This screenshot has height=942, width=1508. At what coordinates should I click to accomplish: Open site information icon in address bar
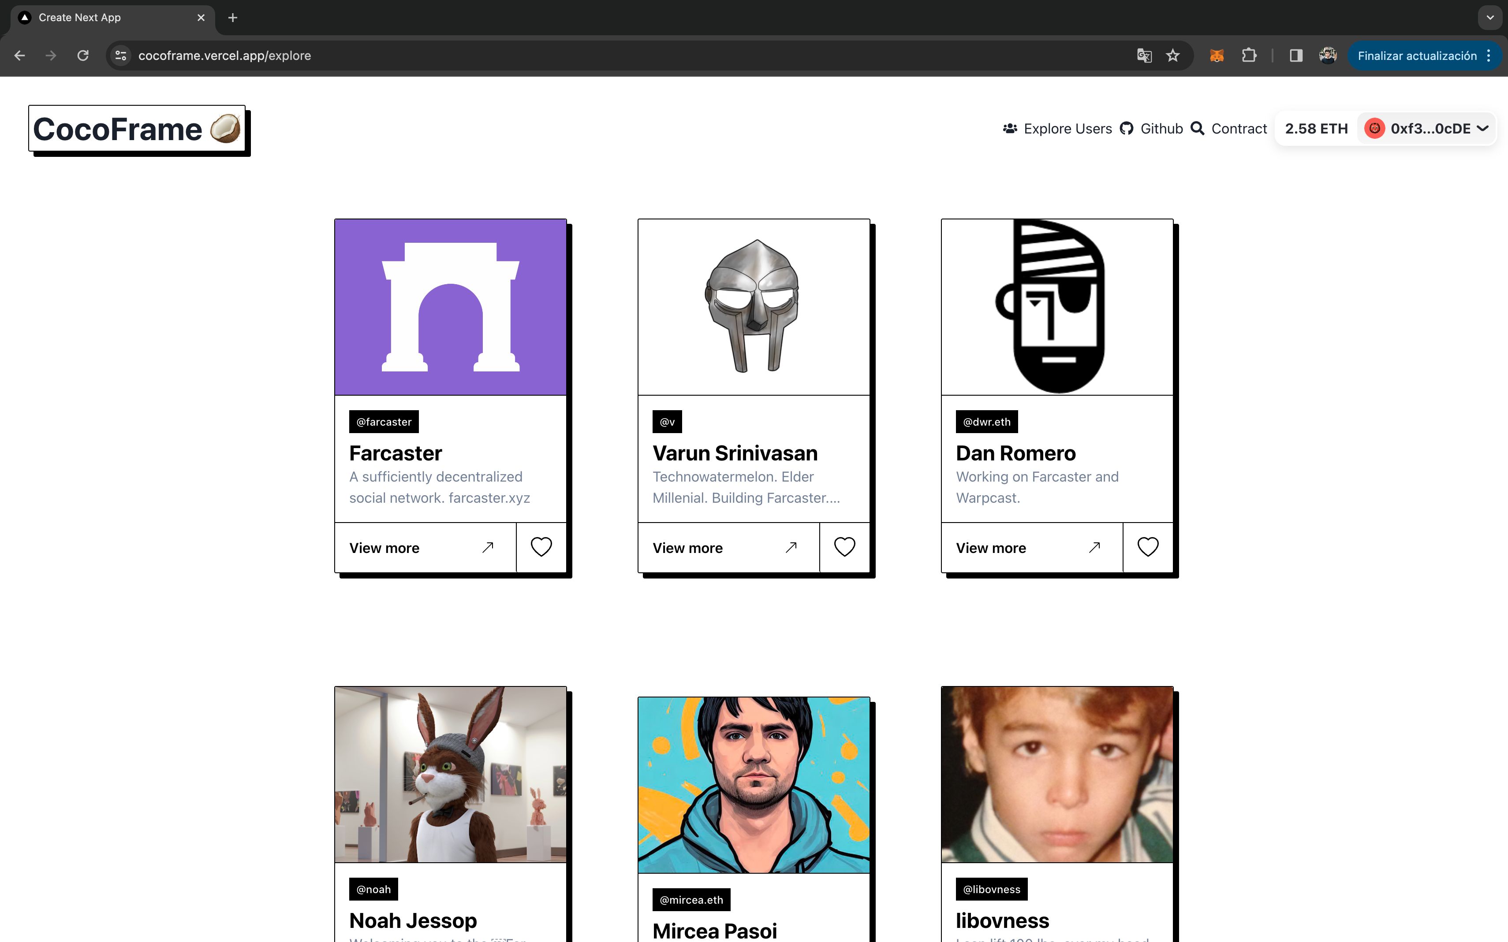coord(121,56)
